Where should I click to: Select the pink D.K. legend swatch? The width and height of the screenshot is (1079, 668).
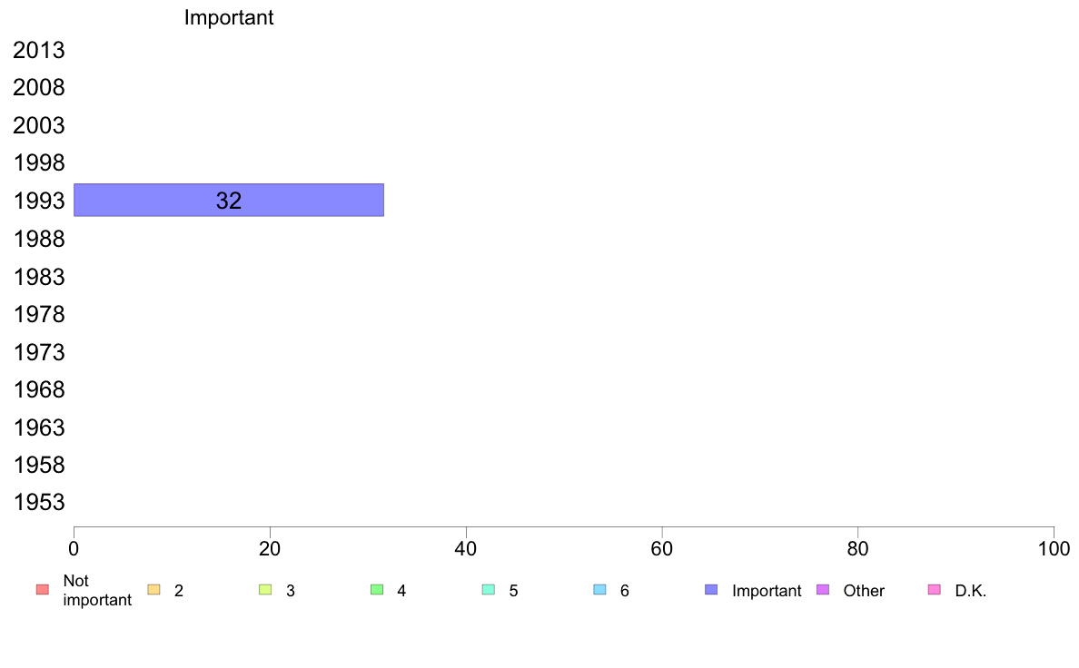(935, 590)
